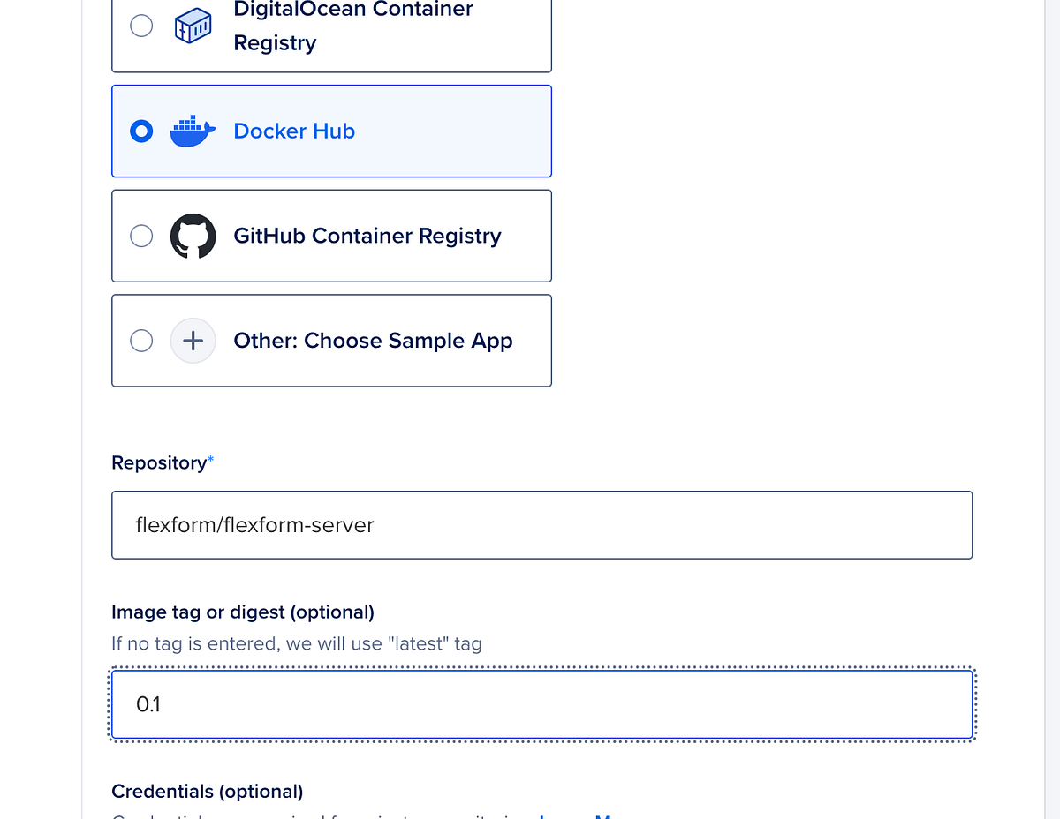Click the plus icon next to Sample App
Screen dimensions: 1060x819
pos(193,341)
